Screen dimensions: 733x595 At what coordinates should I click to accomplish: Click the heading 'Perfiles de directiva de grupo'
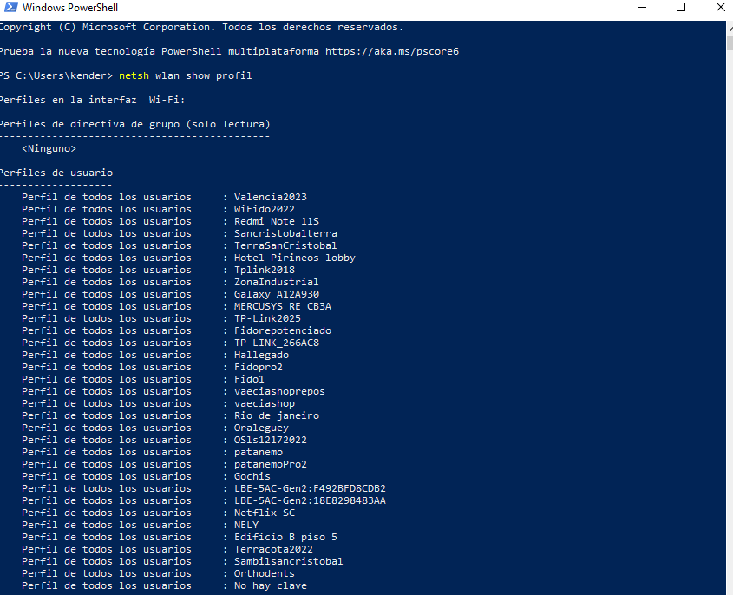89,124
